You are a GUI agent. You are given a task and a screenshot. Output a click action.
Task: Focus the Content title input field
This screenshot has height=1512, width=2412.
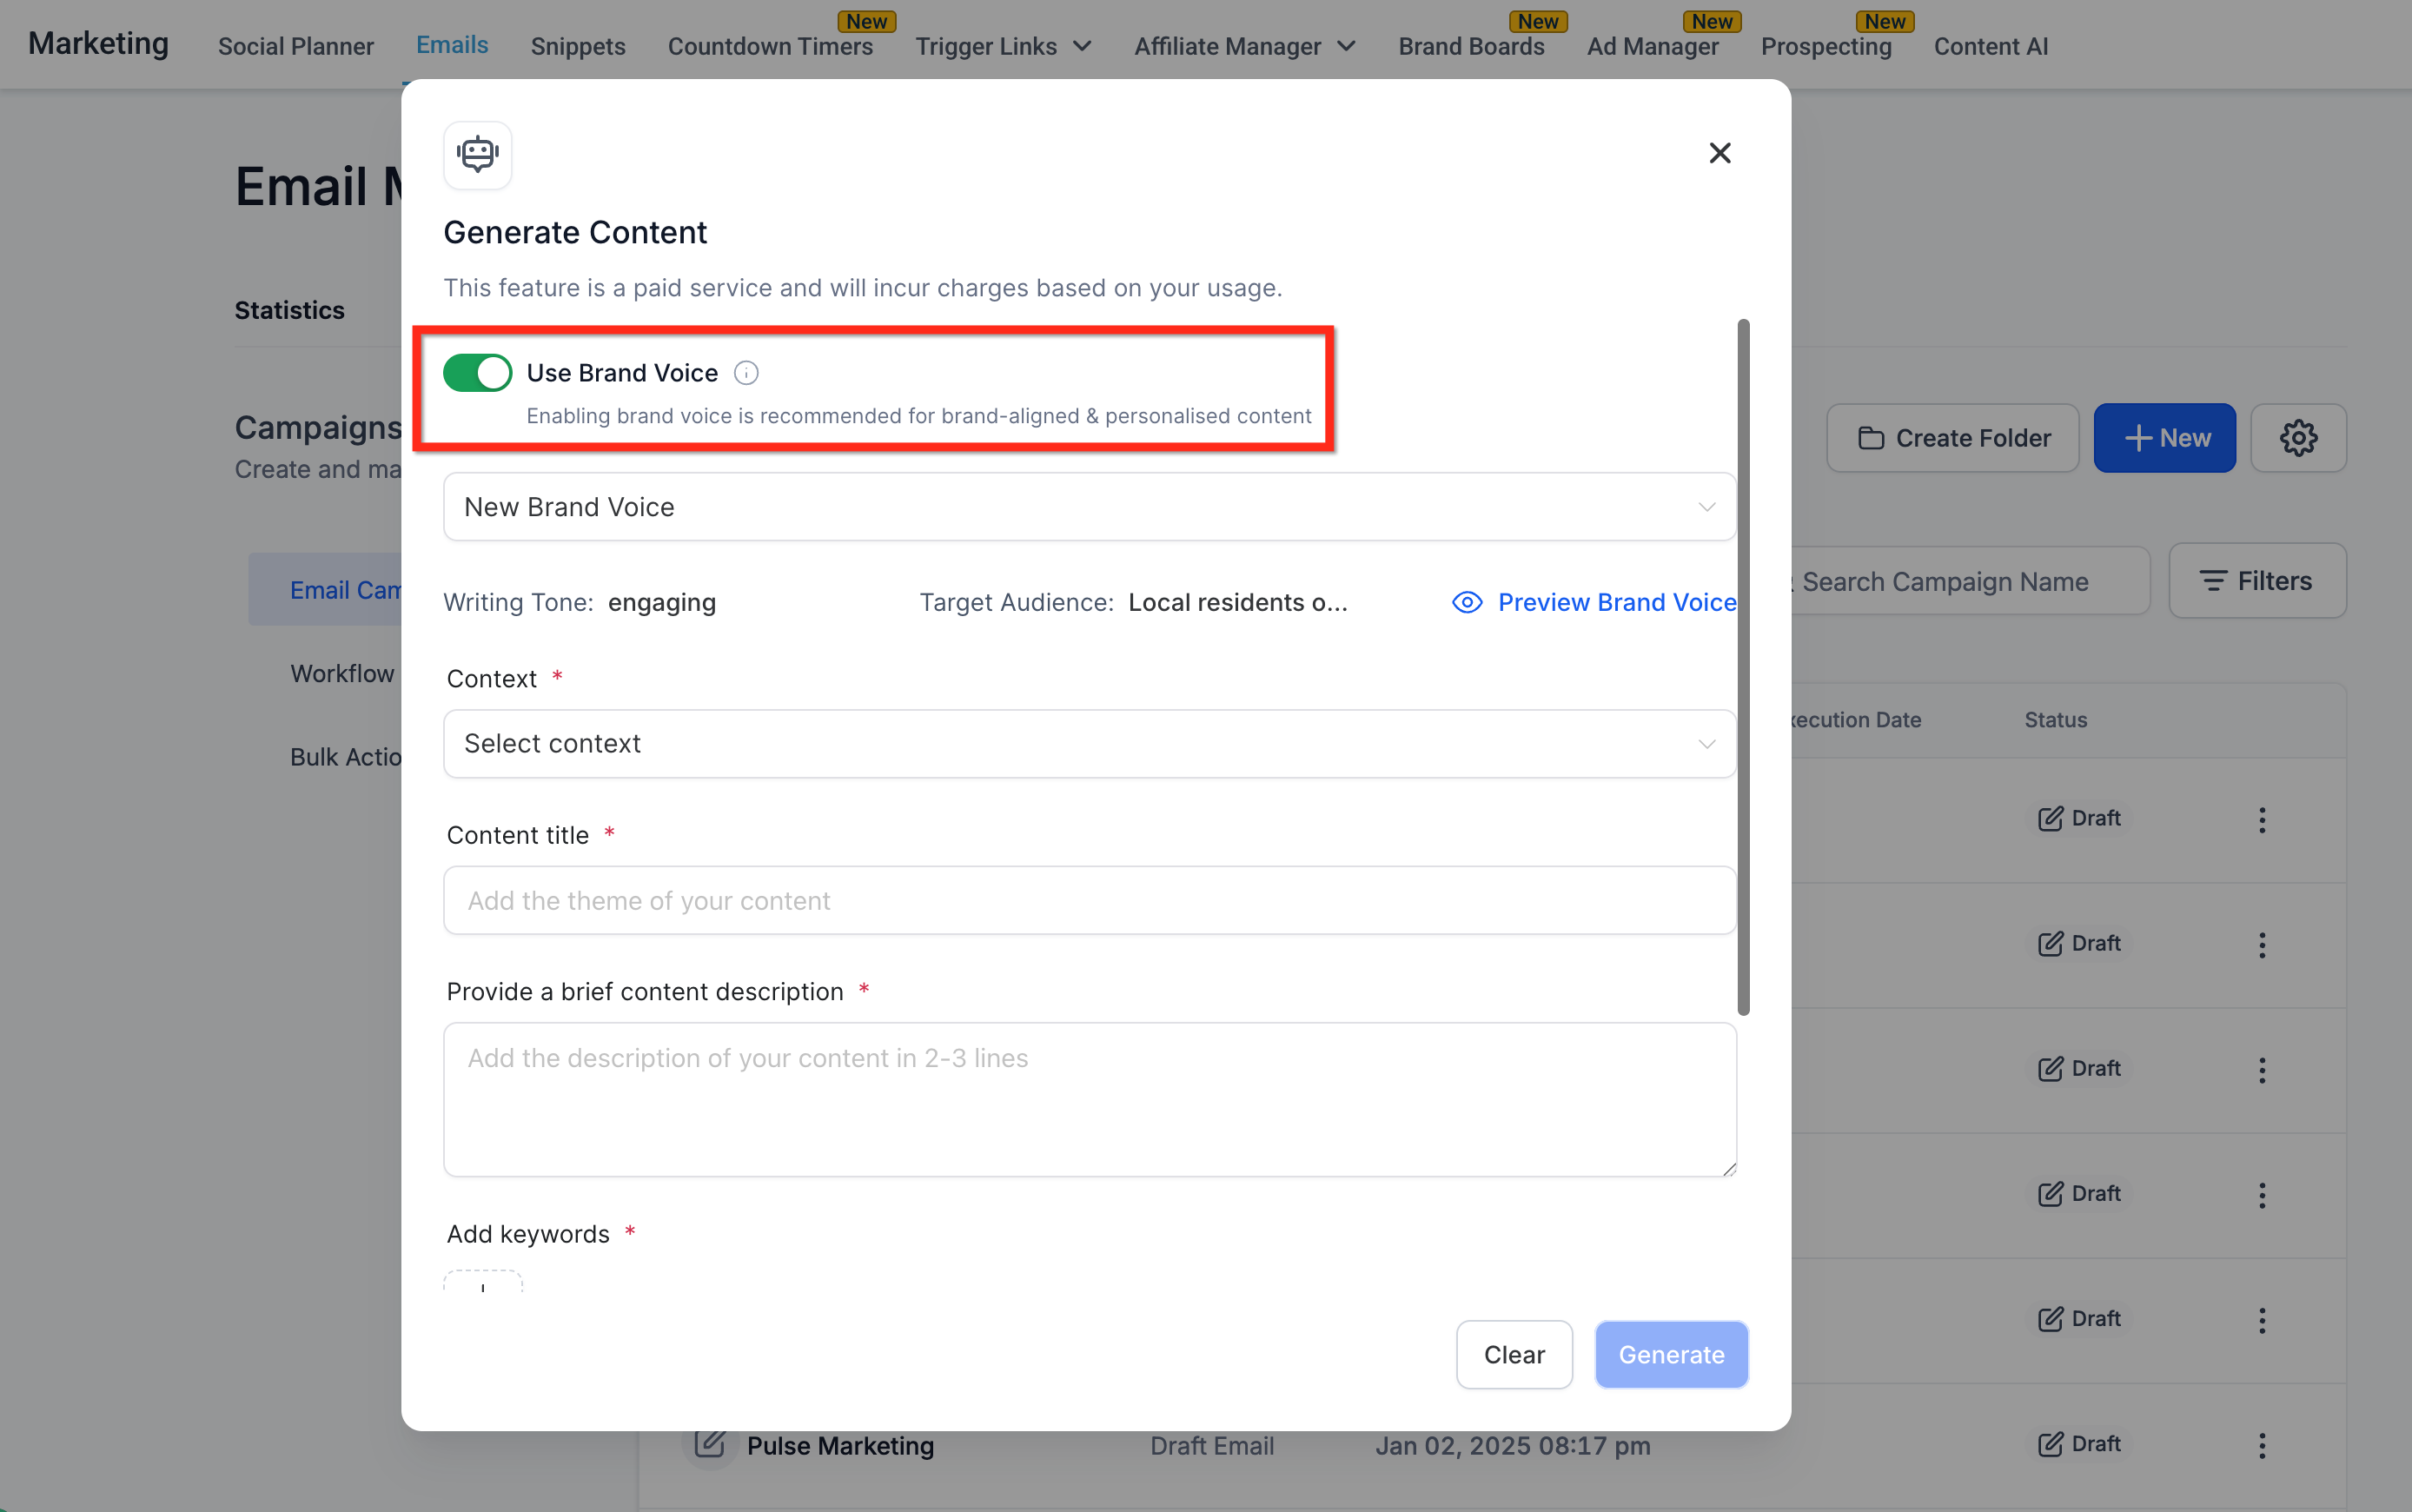1090,901
